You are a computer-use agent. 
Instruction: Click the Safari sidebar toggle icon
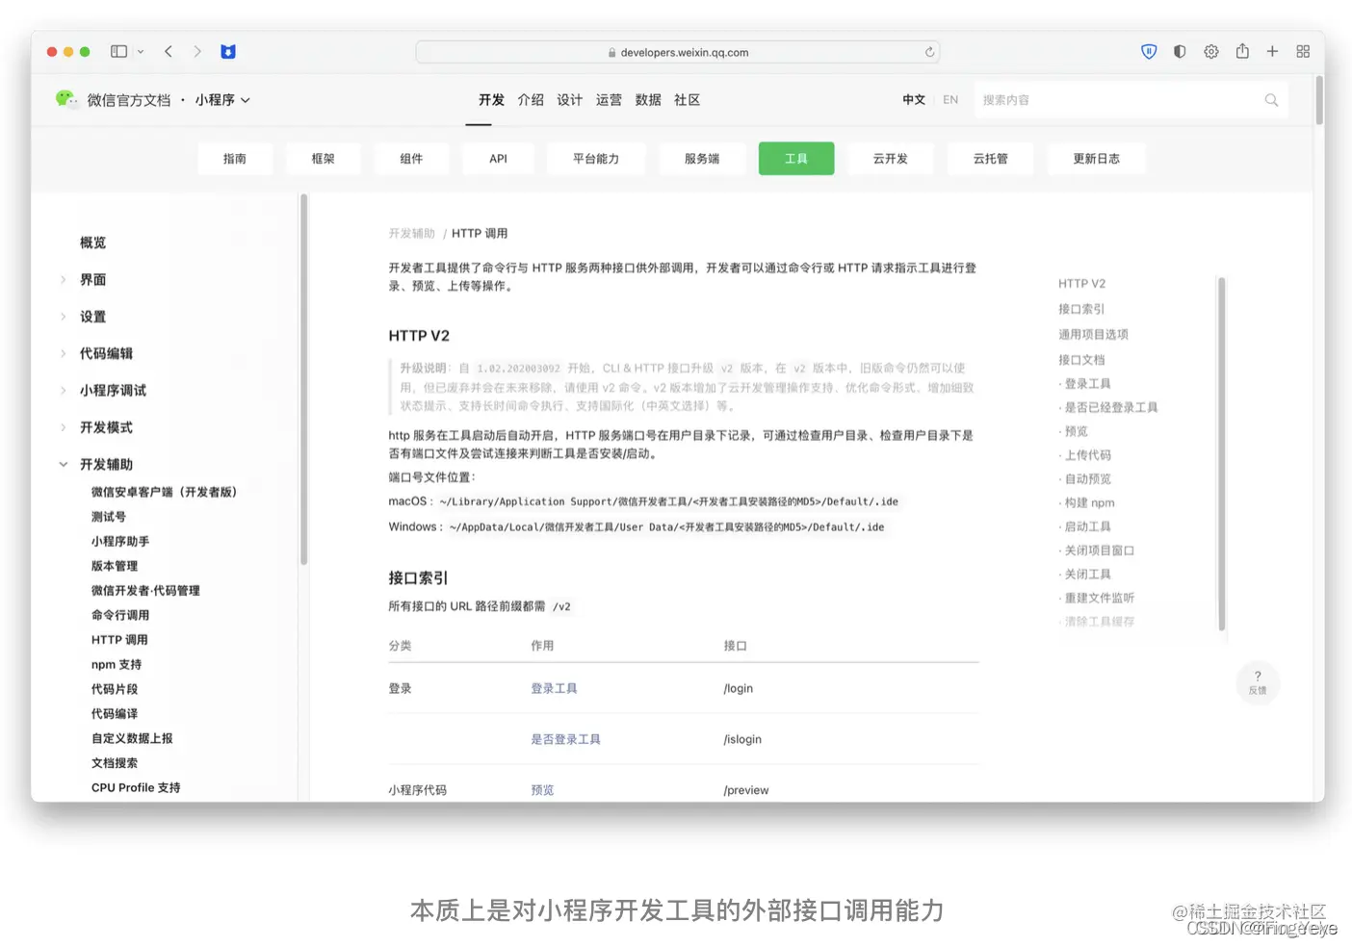point(118,52)
